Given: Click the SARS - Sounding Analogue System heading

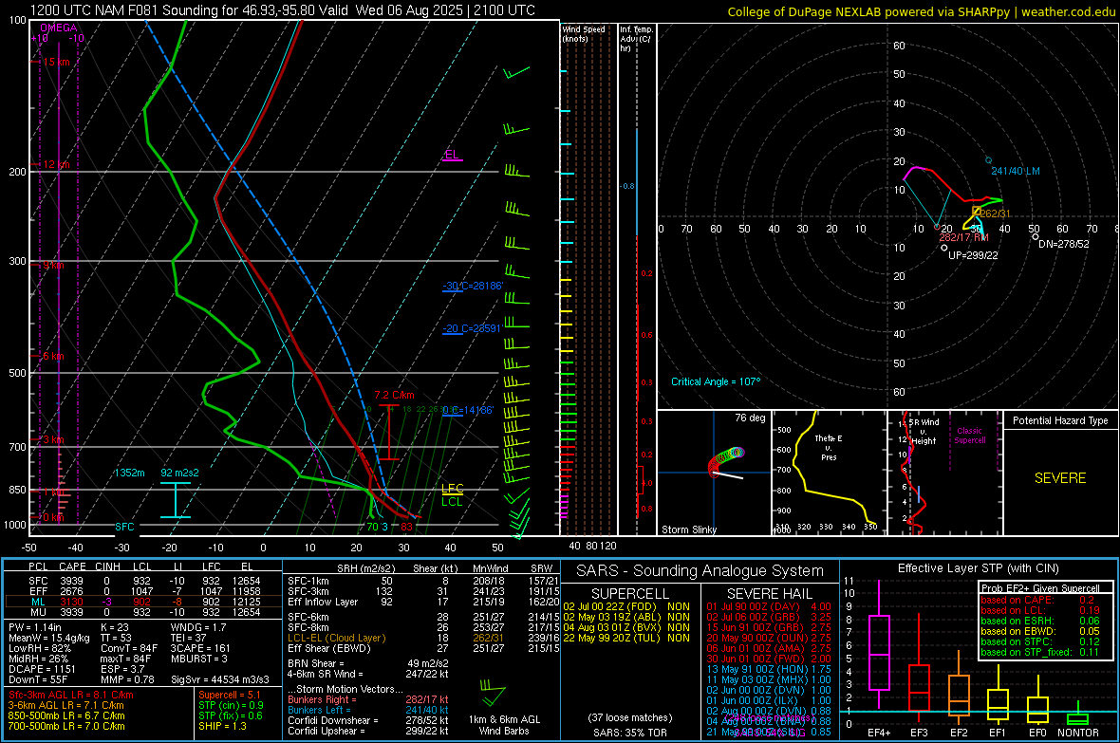Looking at the screenshot, I should tap(700, 571).
